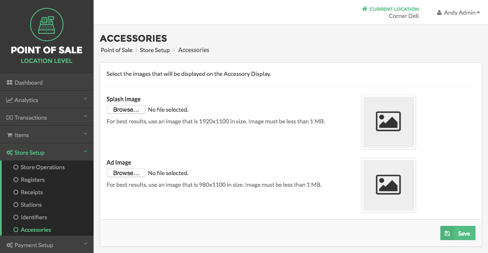Click the Items shopping cart icon
488x253 pixels.
10,135
